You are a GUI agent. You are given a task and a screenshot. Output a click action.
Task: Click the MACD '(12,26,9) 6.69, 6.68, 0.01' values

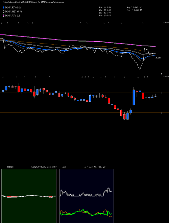(x=44, y=167)
